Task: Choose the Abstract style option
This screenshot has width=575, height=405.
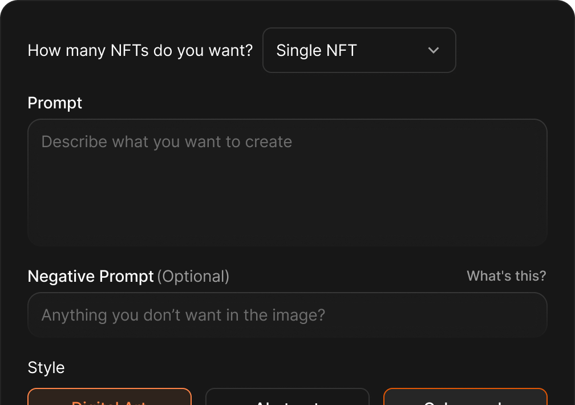Action: tap(287, 398)
